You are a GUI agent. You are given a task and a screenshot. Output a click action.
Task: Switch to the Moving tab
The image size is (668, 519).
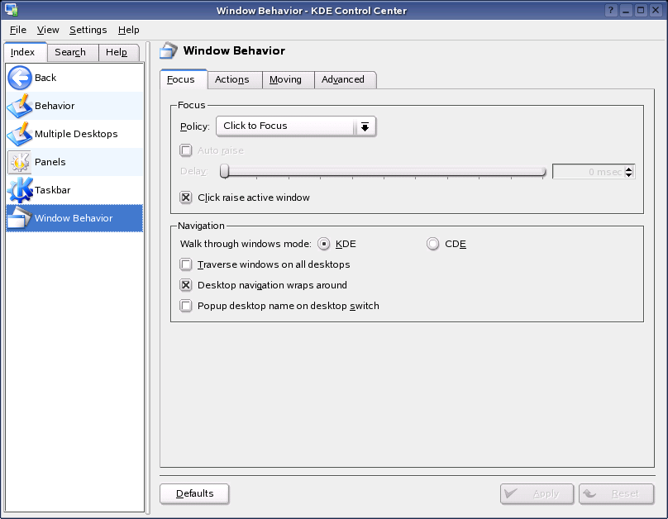pos(288,79)
